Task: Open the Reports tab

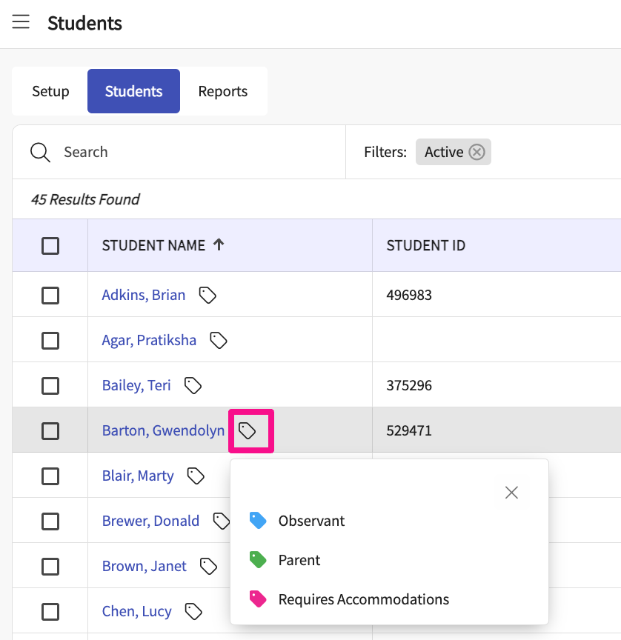Action: (222, 91)
